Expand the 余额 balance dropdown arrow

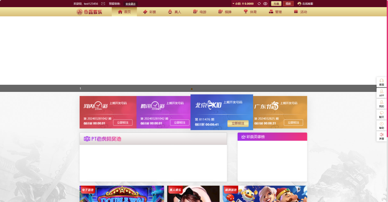coord(233,3)
